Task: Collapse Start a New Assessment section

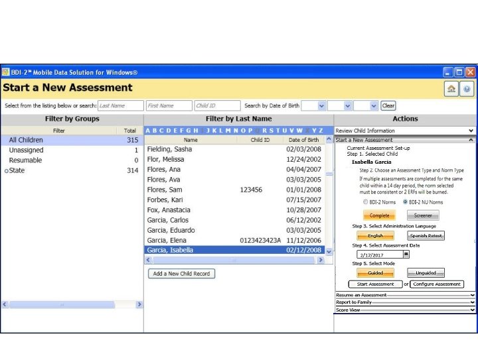Action: tap(405, 140)
